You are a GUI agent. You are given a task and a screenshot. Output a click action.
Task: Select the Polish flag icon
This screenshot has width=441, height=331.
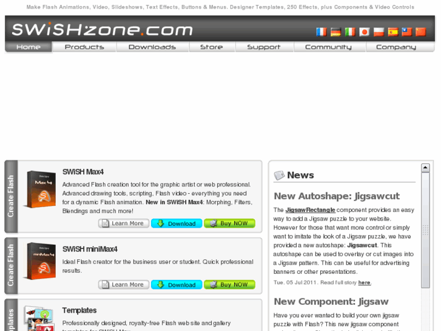379,32
